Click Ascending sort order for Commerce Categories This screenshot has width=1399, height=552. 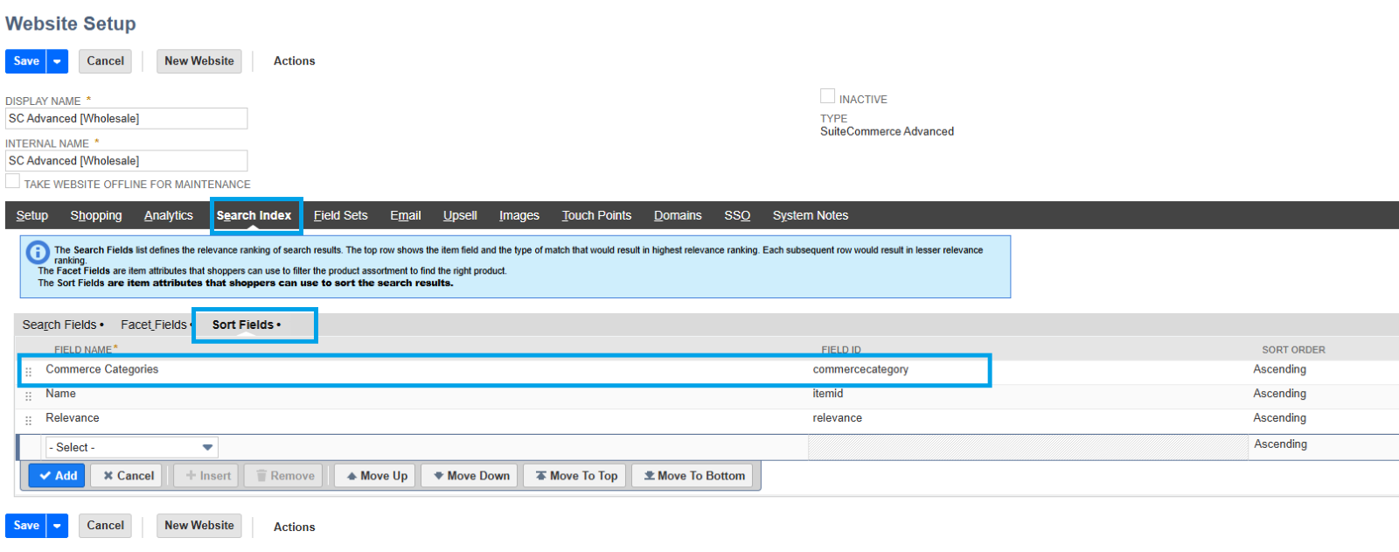point(1279,370)
